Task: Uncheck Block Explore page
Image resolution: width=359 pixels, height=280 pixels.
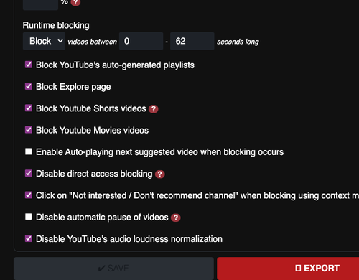Action: (x=29, y=86)
